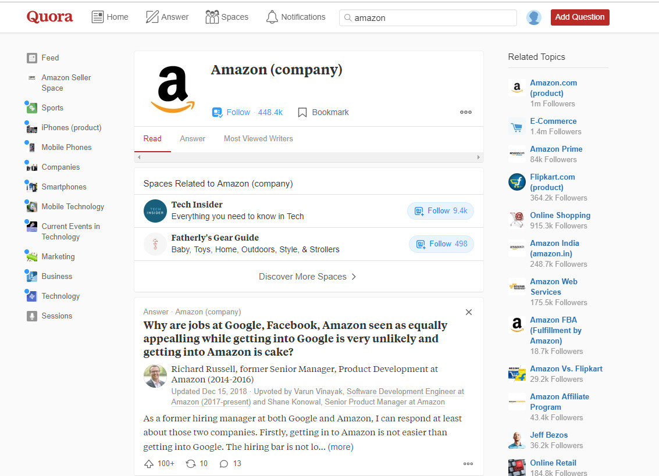Open the Spaces people icon
Viewport: 659px width, 476px height.
[x=212, y=17]
